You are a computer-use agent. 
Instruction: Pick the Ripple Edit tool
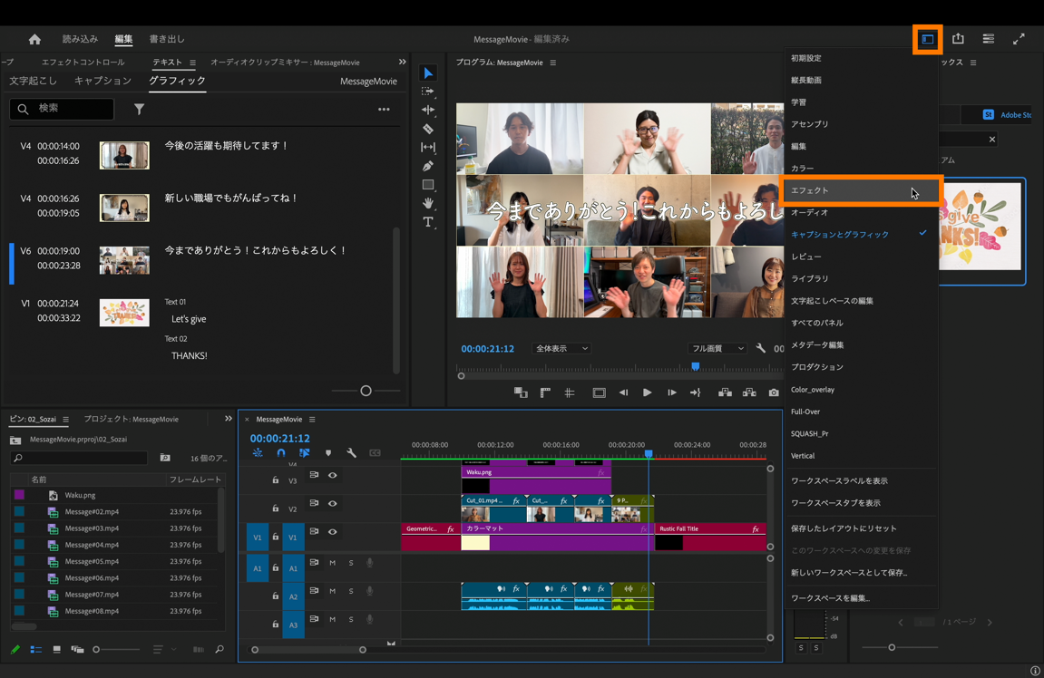(x=428, y=110)
